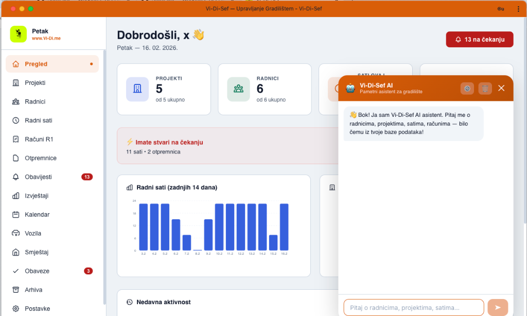Click the chat message input field
527x316 pixels.
(413, 307)
